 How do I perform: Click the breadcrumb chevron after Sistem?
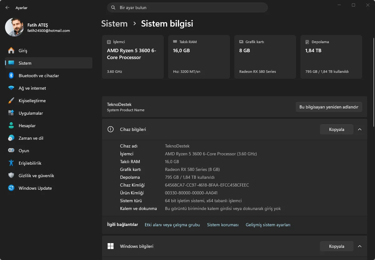click(134, 24)
